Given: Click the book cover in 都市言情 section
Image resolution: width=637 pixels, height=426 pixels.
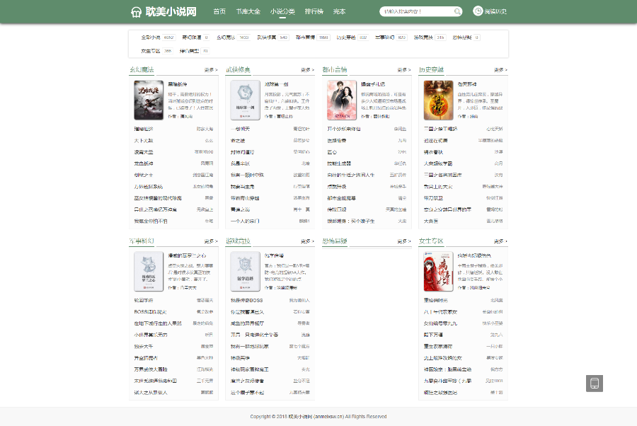Looking at the screenshot, I should 341,99.
